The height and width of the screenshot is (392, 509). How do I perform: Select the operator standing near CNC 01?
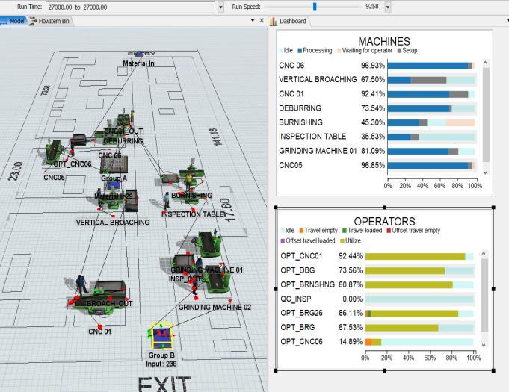coord(81,284)
